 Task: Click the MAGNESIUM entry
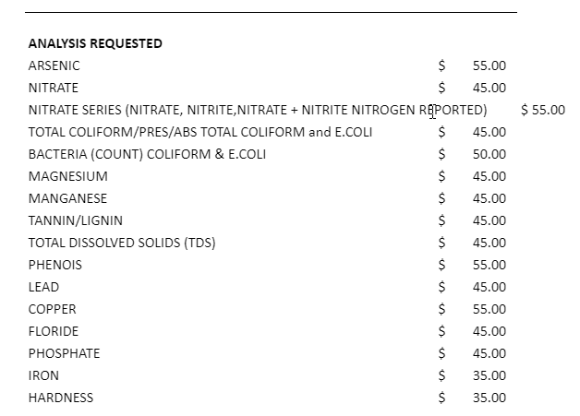pyautogui.click(x=68, y=176)
